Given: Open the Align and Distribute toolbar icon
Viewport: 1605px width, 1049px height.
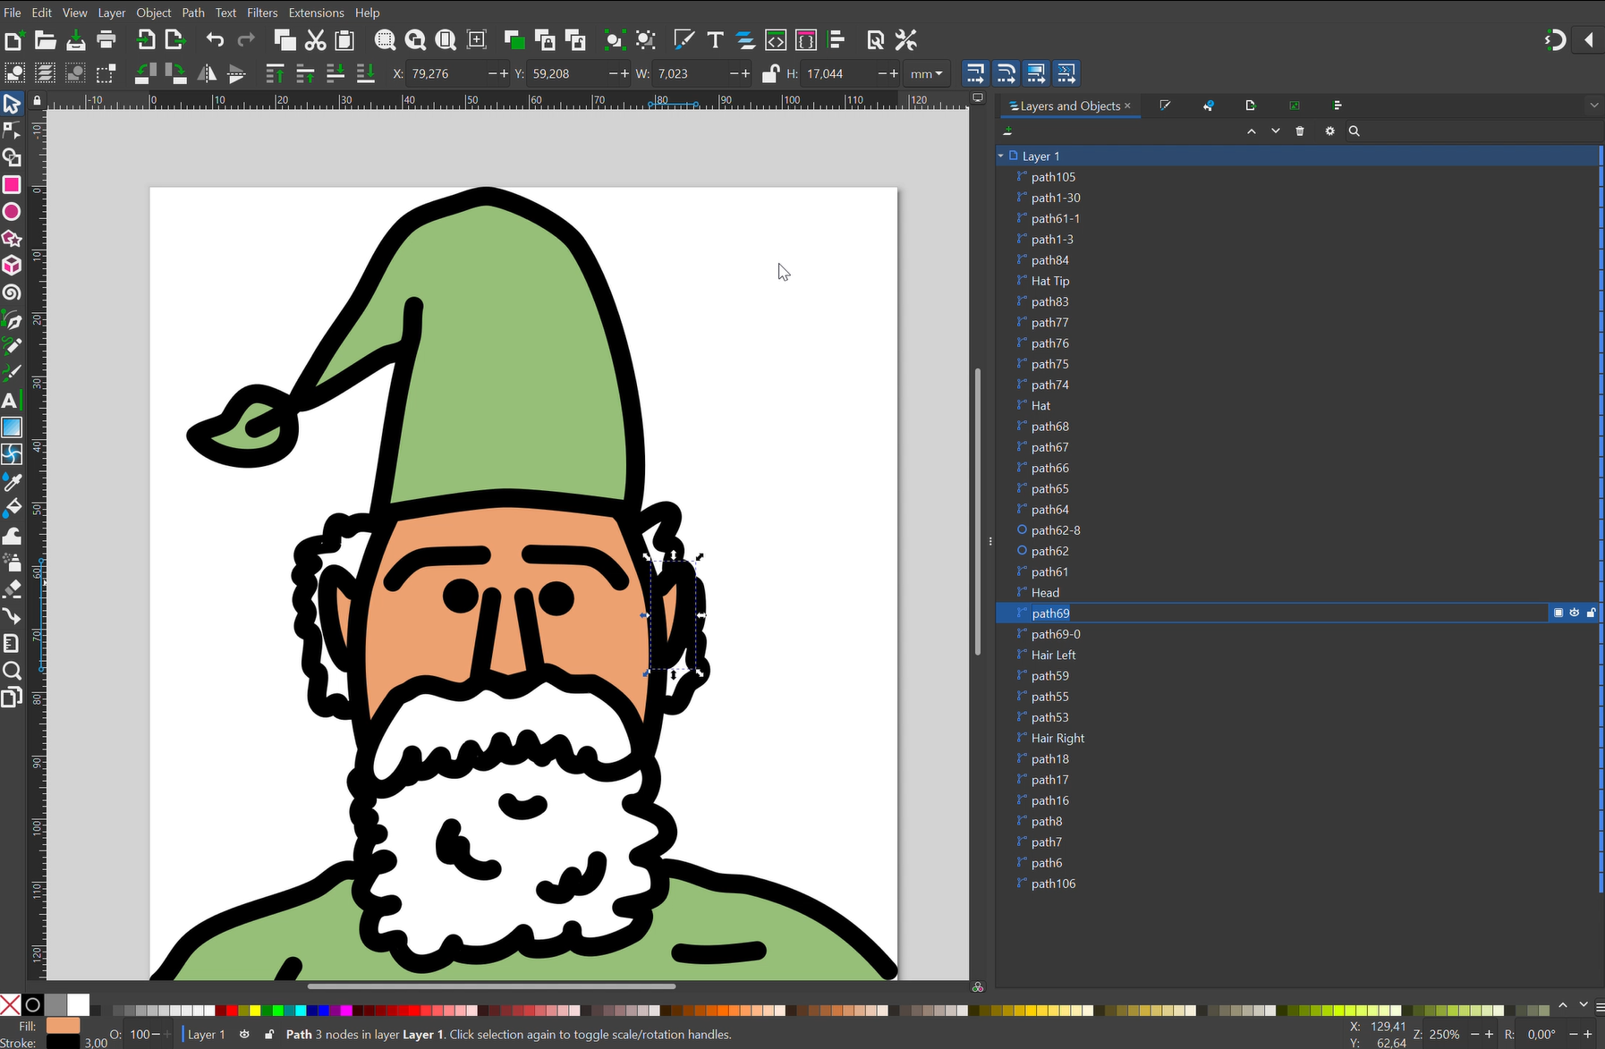Looking at the screenshot, I should click(837, 39).
